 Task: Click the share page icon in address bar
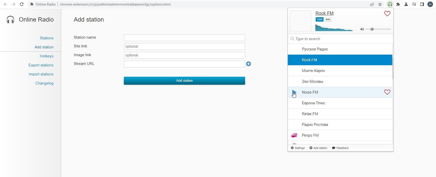click(x=372, y=4)
